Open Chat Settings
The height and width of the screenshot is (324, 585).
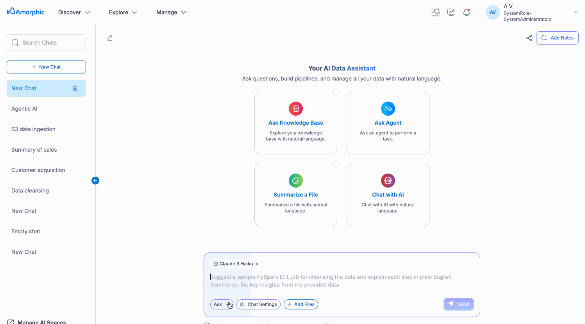tap(258, 304)
